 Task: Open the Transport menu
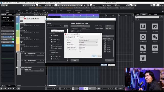pos(31,3)
